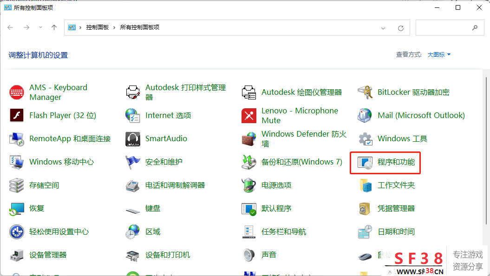The width and height of the screenshot is (490, 276).
Task: Refresh the control panel view
Action: tap(401, 28)
